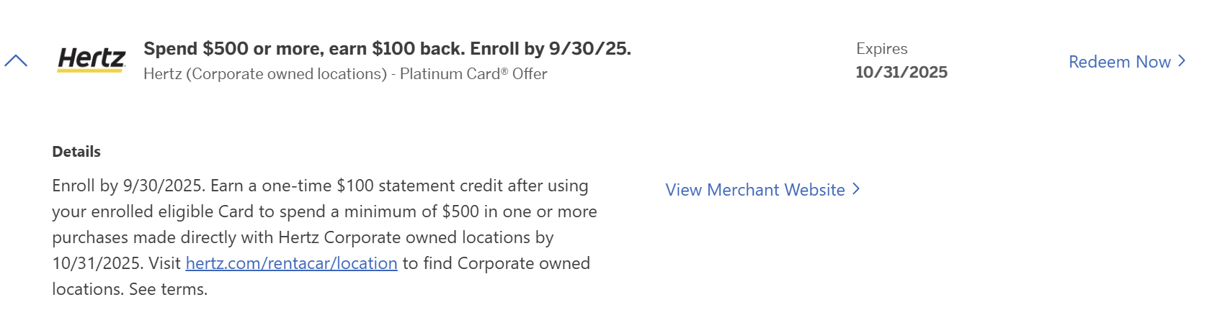The image size is (1207, 310).
Task: Click the chevron after View Merchant Website
Action: click(x=856, y=189)
